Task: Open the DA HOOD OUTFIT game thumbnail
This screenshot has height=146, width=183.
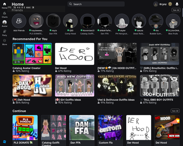Action: pyautogui.click(x=117, y=54)
